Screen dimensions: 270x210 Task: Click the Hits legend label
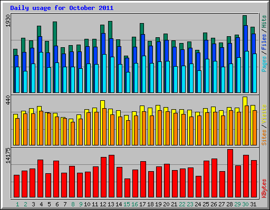264,22
